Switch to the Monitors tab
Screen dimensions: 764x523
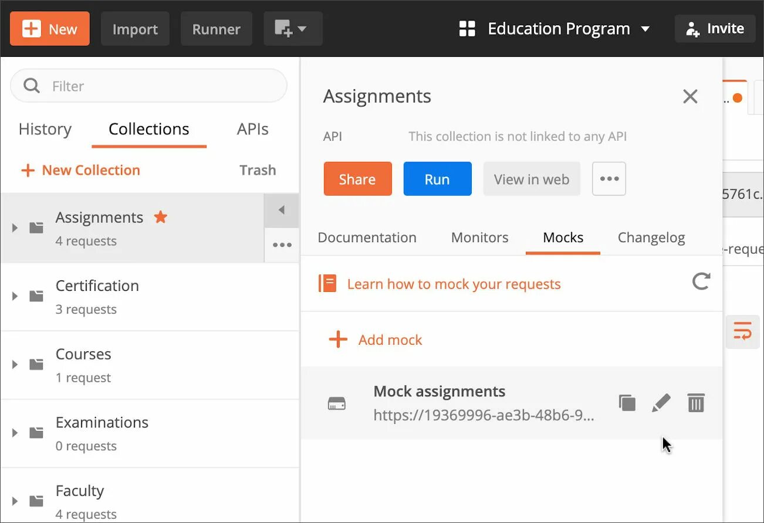coord(479,237)
